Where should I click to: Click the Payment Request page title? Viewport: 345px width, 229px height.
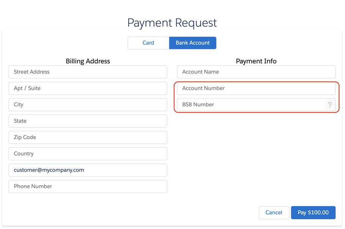pyautogui.click(x=172, y=23)
